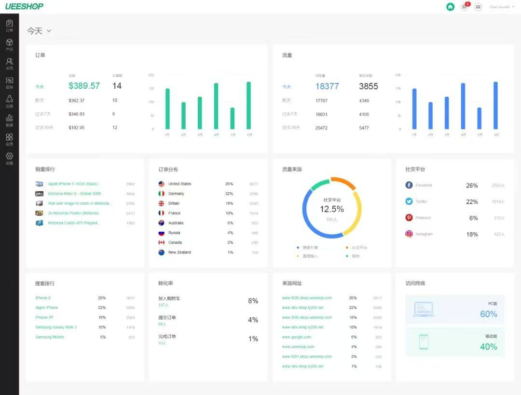Viewport: 521px width, 395px height.
Task: Open the Apple iPhone 5 16GB product link
Action: point(74,184)
